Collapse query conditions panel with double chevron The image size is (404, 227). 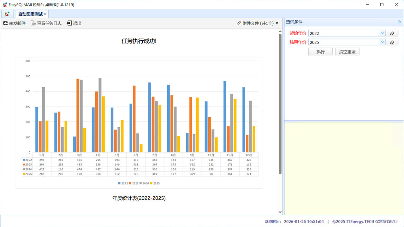point(400,22)
